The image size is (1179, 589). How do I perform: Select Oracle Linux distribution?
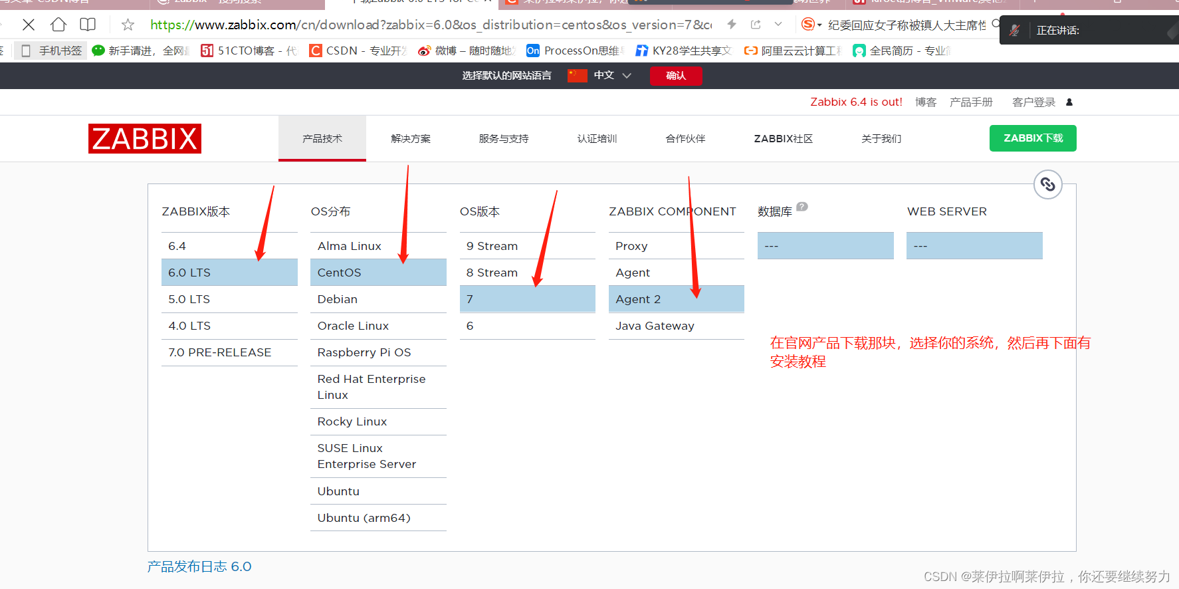click(x=378, y=326)
